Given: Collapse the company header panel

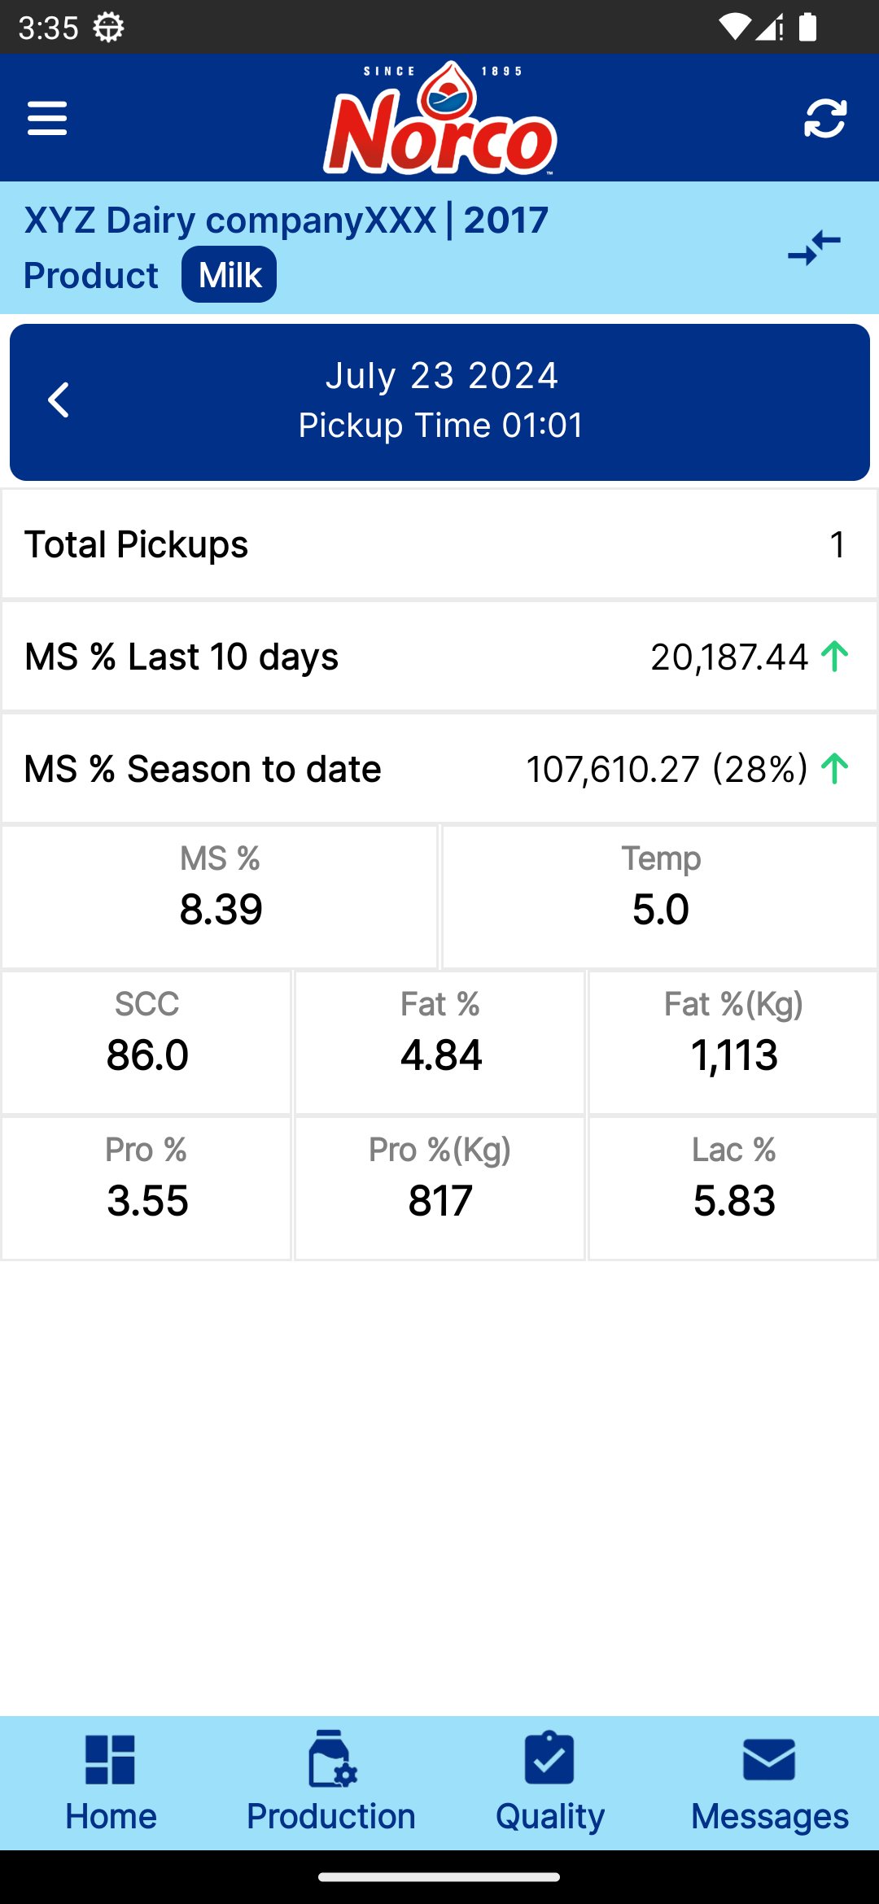Looking at the screenshot, I should 814,247.
